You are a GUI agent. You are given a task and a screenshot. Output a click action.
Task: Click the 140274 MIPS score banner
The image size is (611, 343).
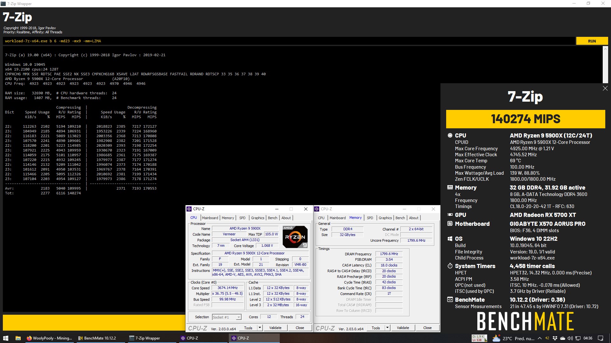[x=525, y=119]
